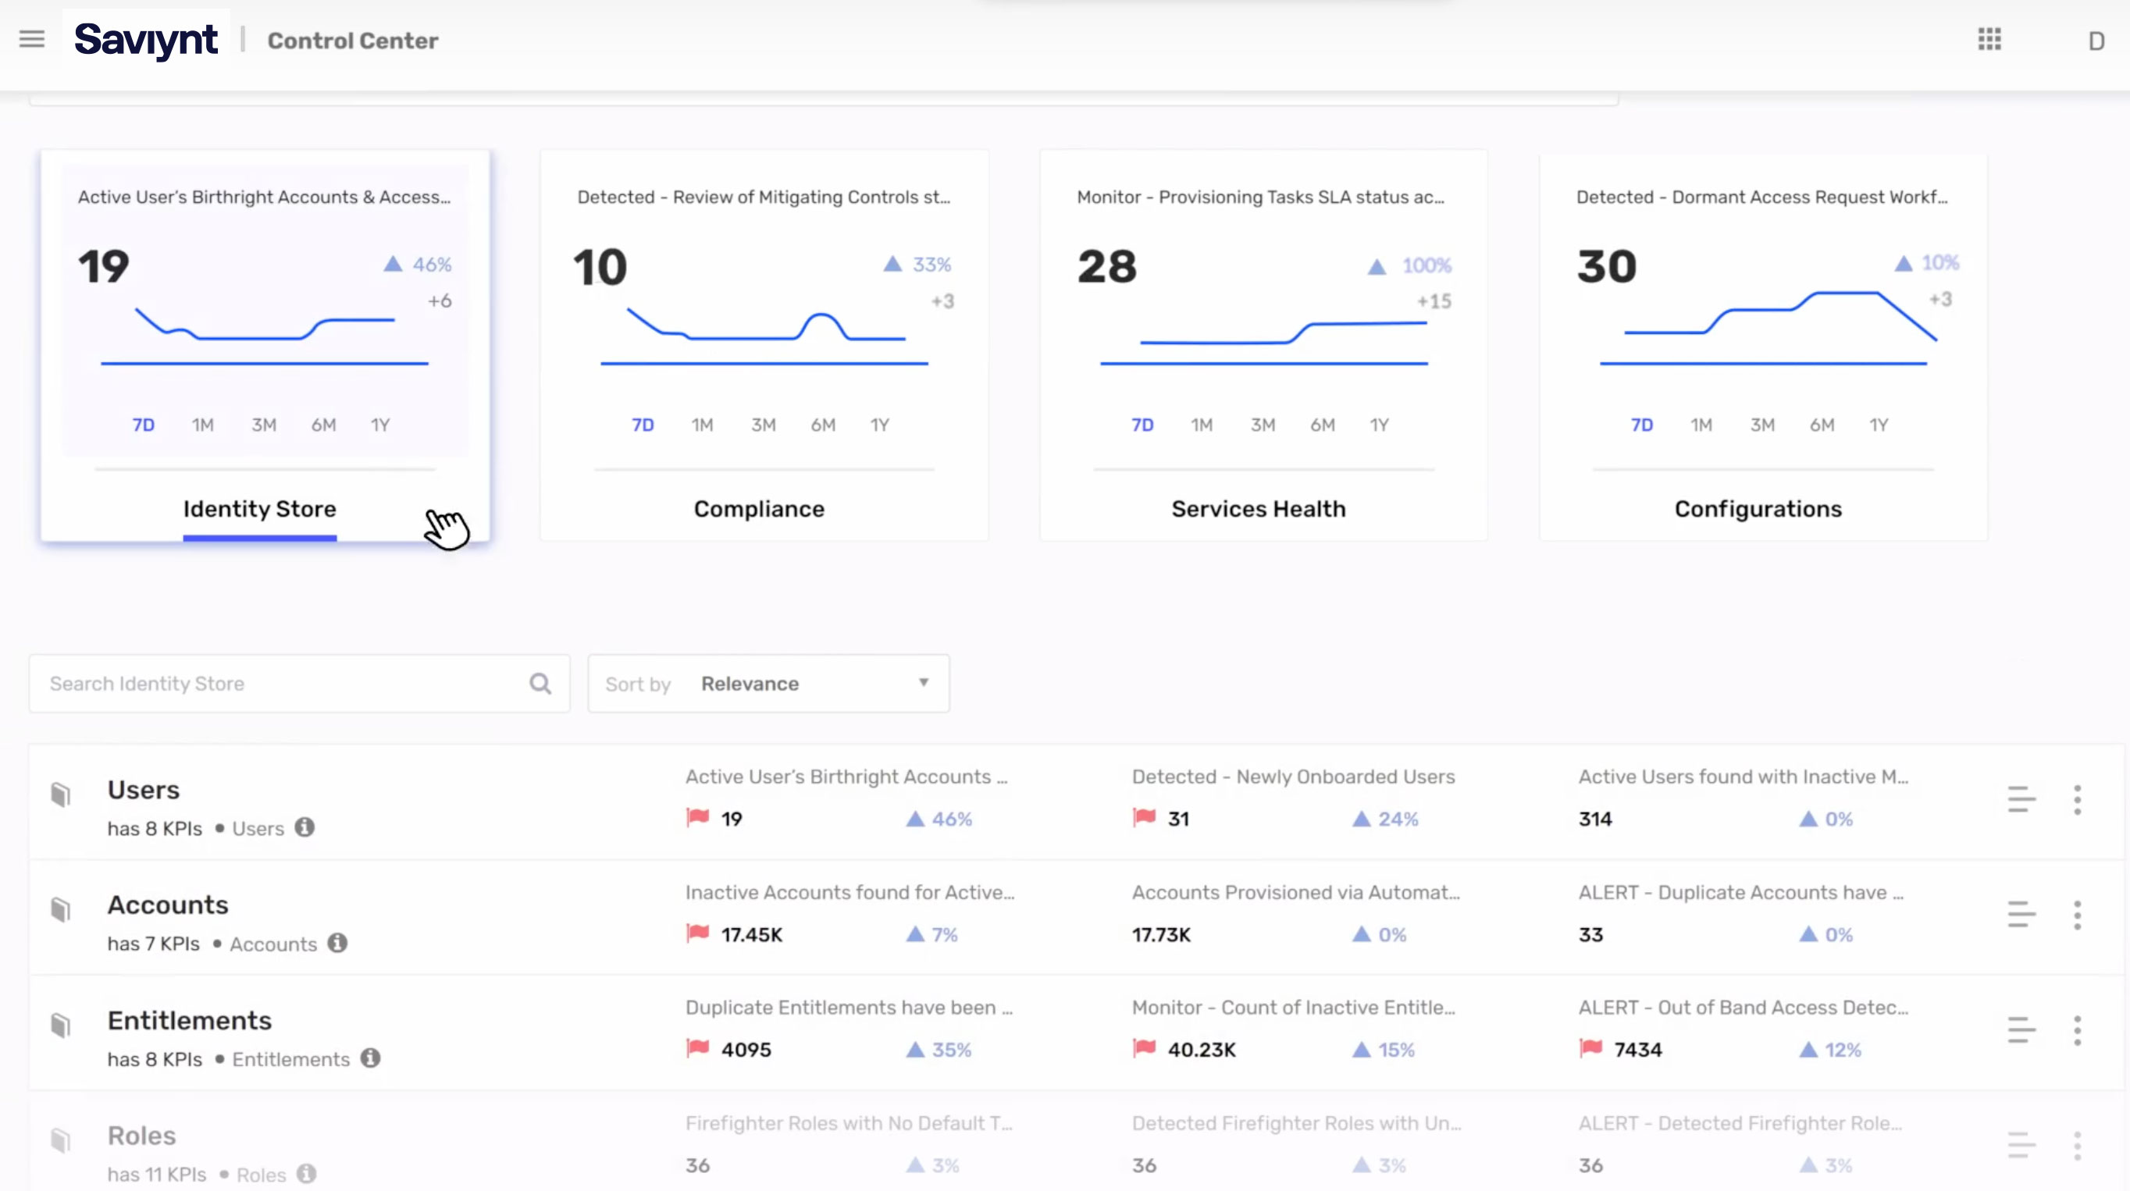The image size is (2130, 1191).
Task: Open the hamburger navigation menu
Action: (x=31, y=39)
